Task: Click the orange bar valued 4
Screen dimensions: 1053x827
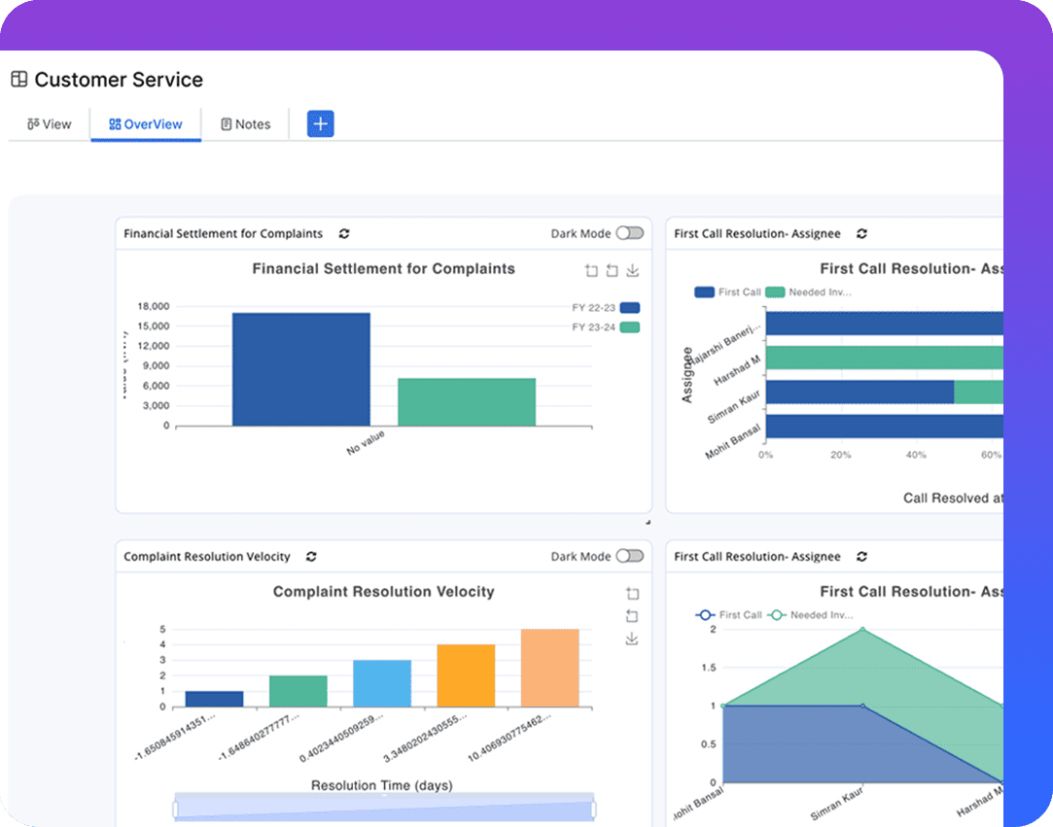Action: [466, 676]
